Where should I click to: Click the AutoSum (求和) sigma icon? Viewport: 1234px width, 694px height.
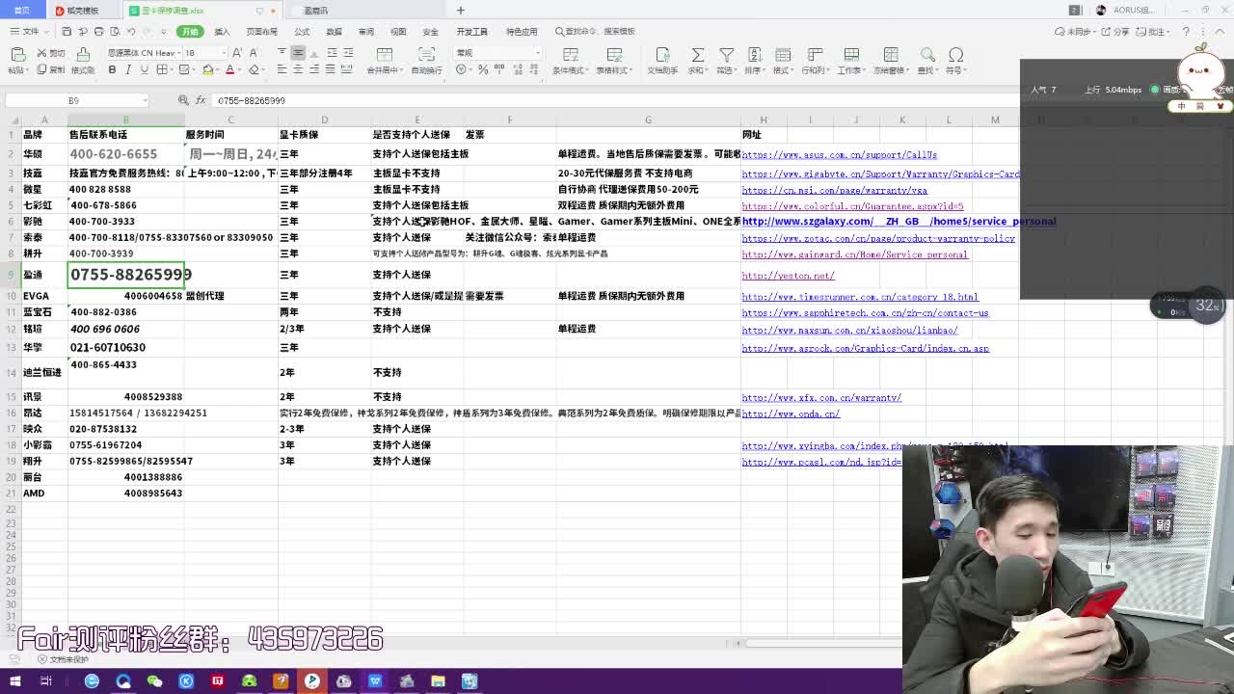(699, 54)
